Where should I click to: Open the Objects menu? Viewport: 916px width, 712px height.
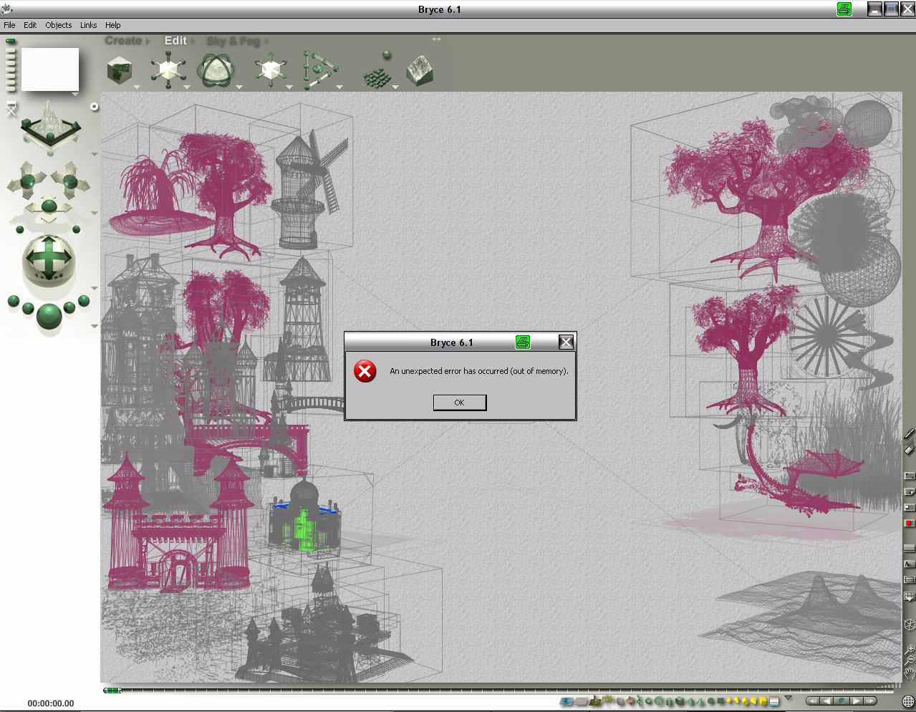[58, 24]
